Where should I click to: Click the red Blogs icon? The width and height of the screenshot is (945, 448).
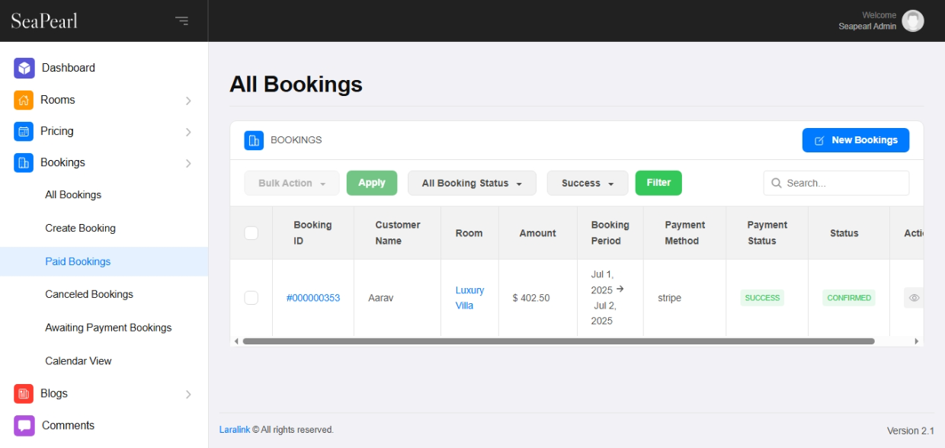pyautogui.click(x=24, y=393)
